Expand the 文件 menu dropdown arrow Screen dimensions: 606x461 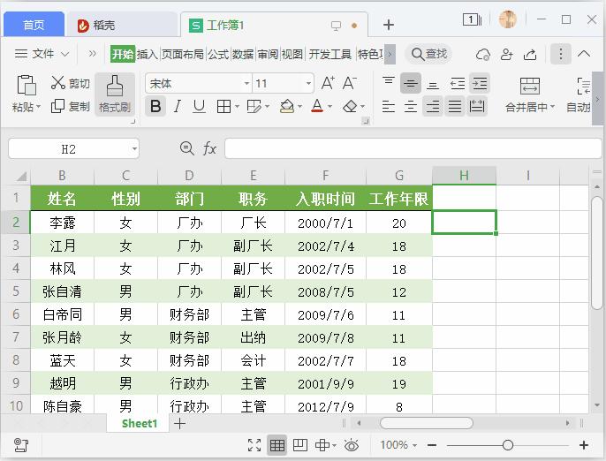pyautogui.click(x=65, y=54)
